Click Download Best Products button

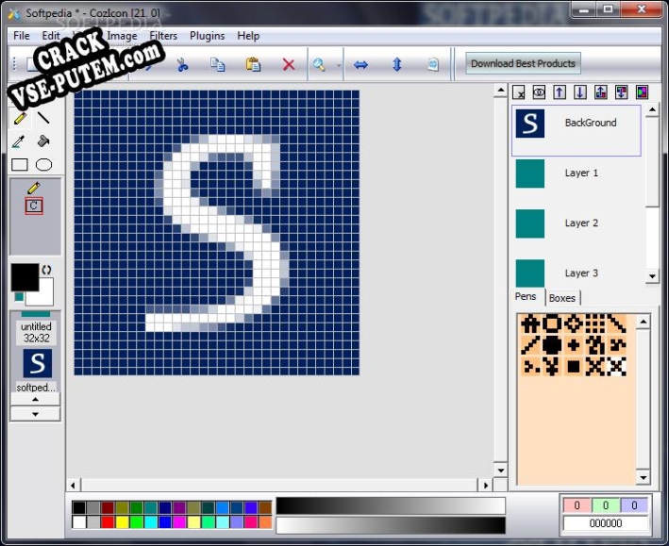coord(523,64)
